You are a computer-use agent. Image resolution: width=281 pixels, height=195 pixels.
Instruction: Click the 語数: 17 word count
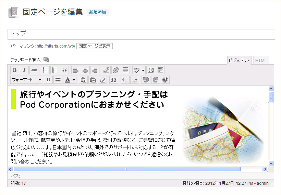(18, 183)
